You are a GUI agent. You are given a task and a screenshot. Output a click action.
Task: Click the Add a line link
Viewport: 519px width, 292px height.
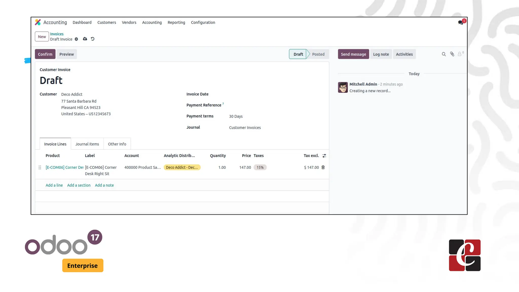[x=54, y=185]
